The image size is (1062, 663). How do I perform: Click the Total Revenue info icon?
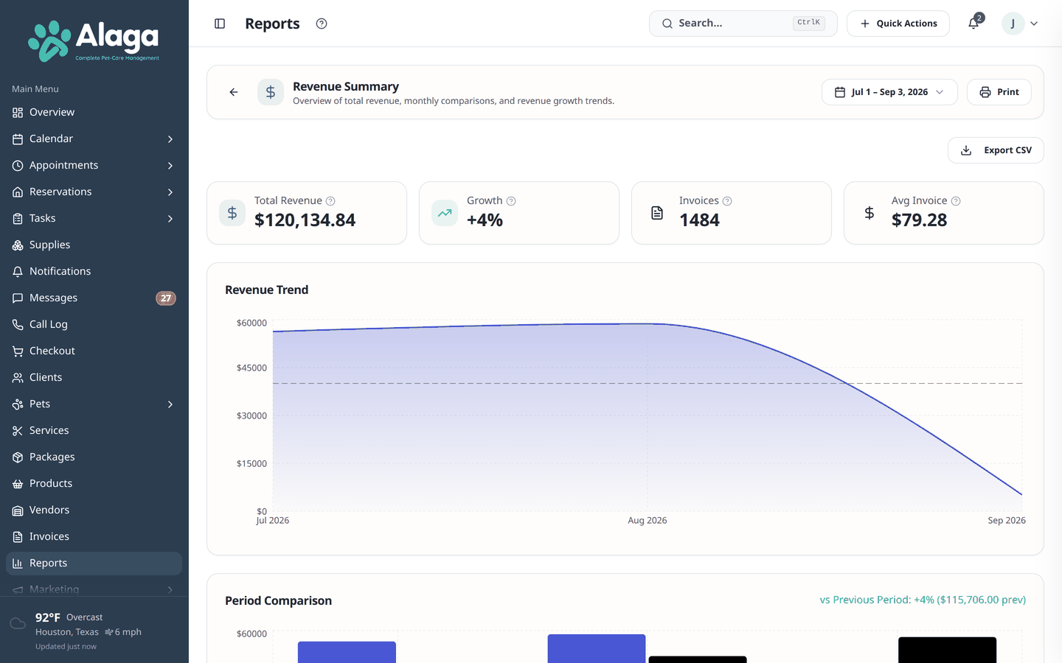(x=330, y=201)
